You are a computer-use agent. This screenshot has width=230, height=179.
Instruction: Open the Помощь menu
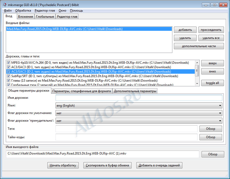point(76,11)
